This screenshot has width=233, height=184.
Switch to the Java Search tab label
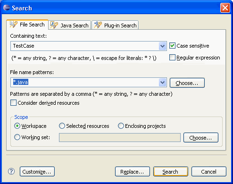coord(75,25)
